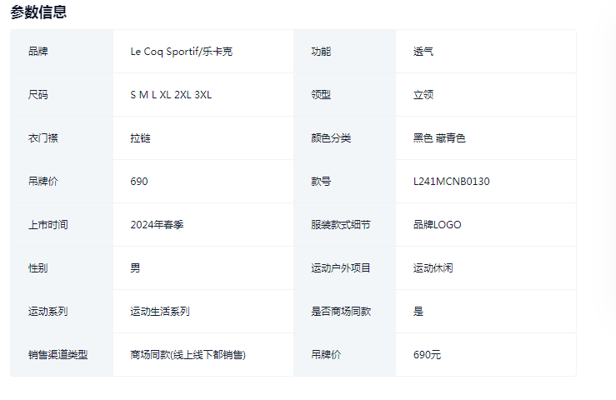Select the brand value Le Coq Sportif/乐卡克
The image size is (616, 400).
(x=181, y=52)
